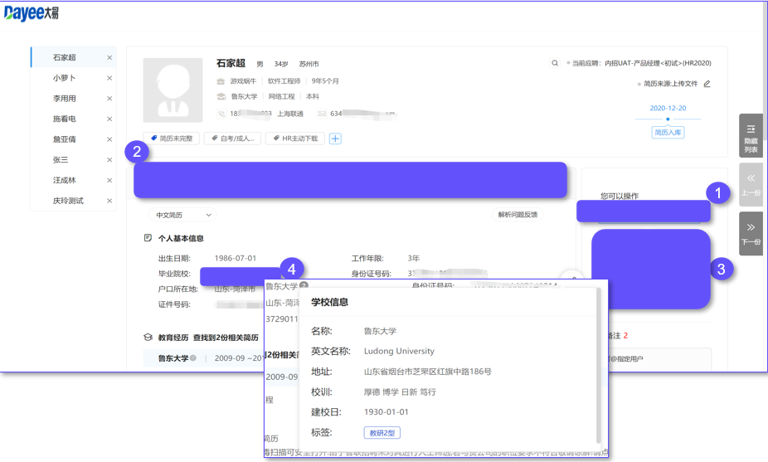Click help icon next to 鲁东大学 popup label
768x462 pixels.
click(304, 286)
